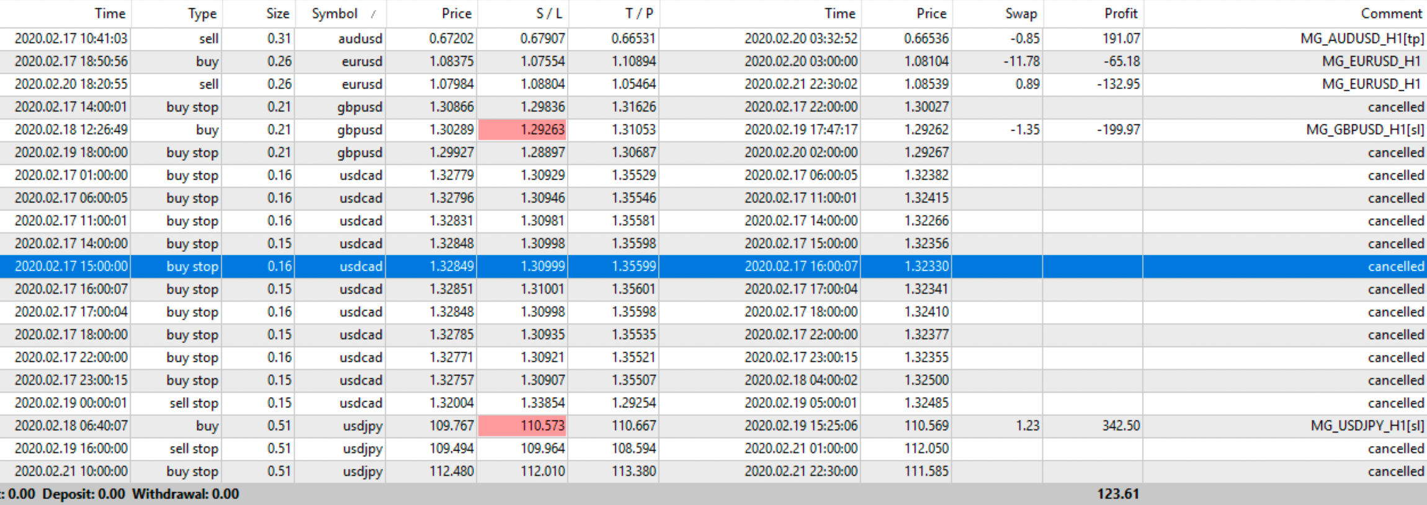Select the MG_GBPUSD_H1[sl] comment
1427x505 pixels.
pos(1365,130)
